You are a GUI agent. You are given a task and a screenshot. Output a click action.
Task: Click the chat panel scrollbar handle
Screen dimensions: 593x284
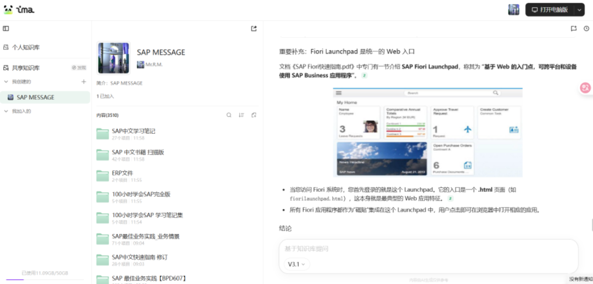[592, 225]
